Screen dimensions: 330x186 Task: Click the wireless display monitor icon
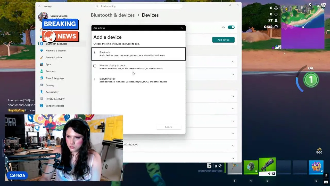[x=95, y=66]
